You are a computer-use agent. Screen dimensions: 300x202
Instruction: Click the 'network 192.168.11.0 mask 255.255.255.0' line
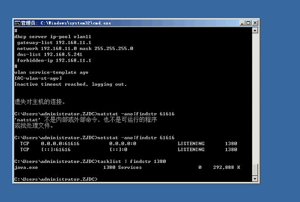coord(75,49)
